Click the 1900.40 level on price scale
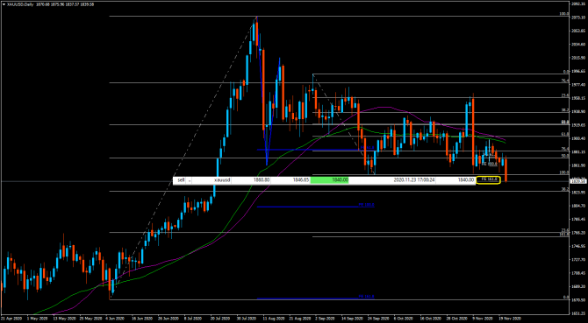The width and height of the screenshot is (588, 323). [577, 138]
